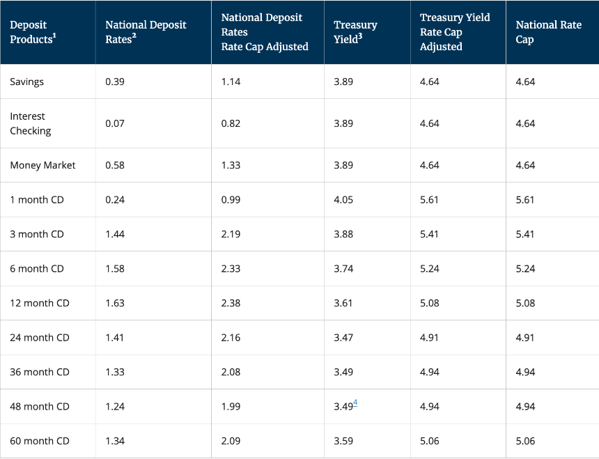The height and width of the screenshot is (459, 599).
Task: Select the 0.07 Interest Checking deposit rate
Action: pyautogui.click(x=115, y=123)
